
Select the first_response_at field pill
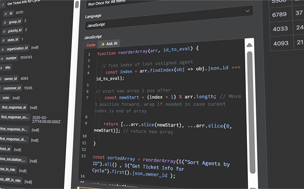pyautogui.click(x=14, y=107)
